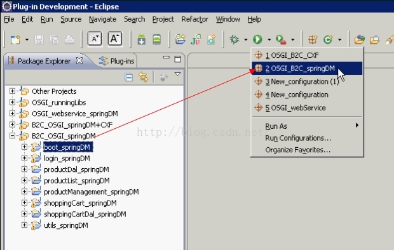Screen dimensions: 394x250
Task: Click the New Java Package icon
Action: coord(313,40)
